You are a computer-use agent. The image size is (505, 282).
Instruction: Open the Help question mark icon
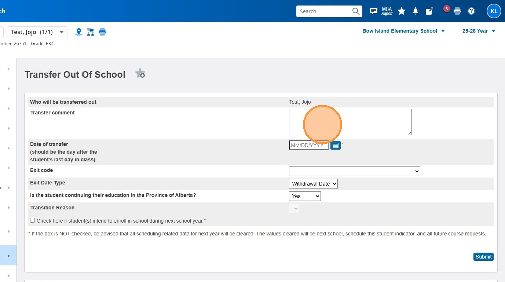click(471, 11)
